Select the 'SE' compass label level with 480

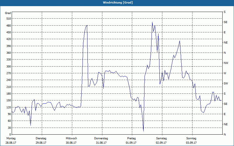[x=226, y=22]
